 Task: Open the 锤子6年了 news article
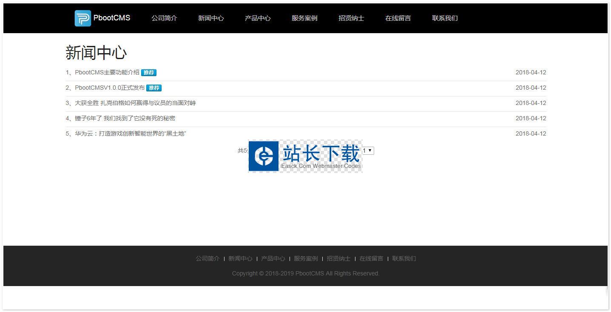tap(125, 118)
